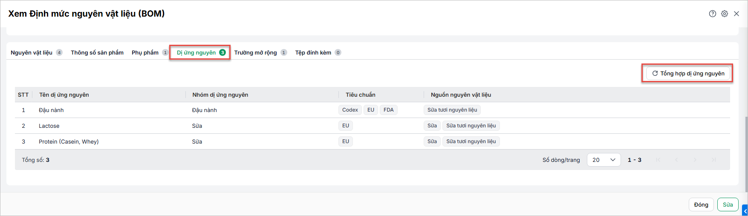Open the Trường mở rộng tab

point(260,52)
